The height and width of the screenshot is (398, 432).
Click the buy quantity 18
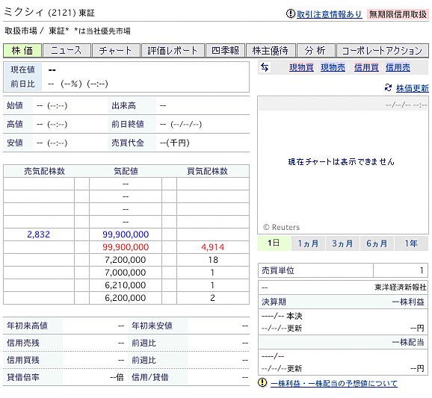click(213, 260)
